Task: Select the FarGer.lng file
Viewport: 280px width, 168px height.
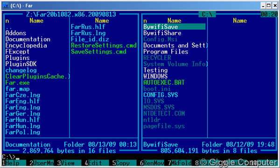Action: [23, 114]
